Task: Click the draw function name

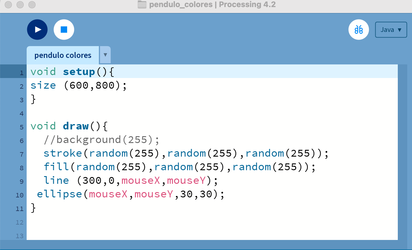Action: (76, 126)
